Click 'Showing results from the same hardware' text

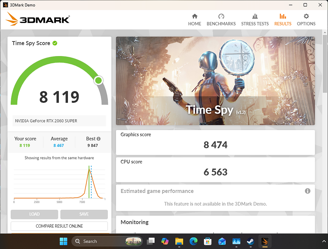click(59, 158)
